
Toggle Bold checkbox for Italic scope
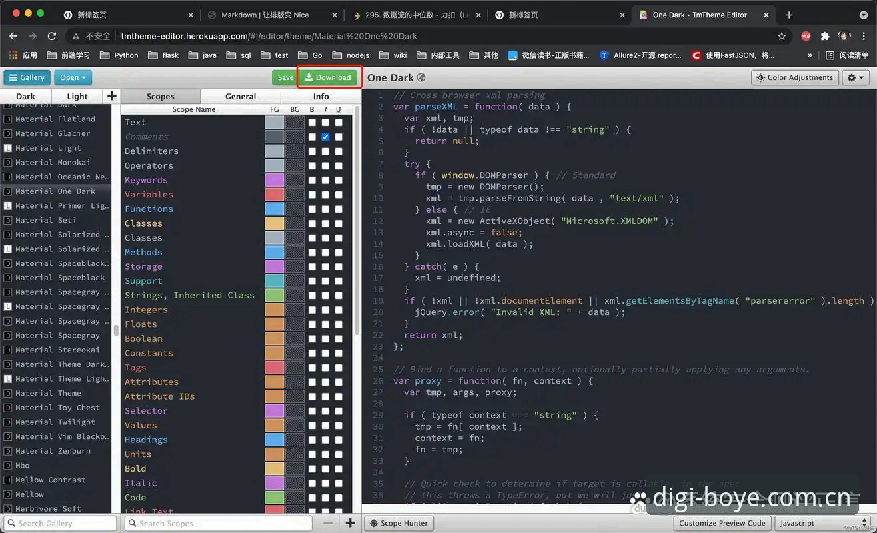[312, 483]
